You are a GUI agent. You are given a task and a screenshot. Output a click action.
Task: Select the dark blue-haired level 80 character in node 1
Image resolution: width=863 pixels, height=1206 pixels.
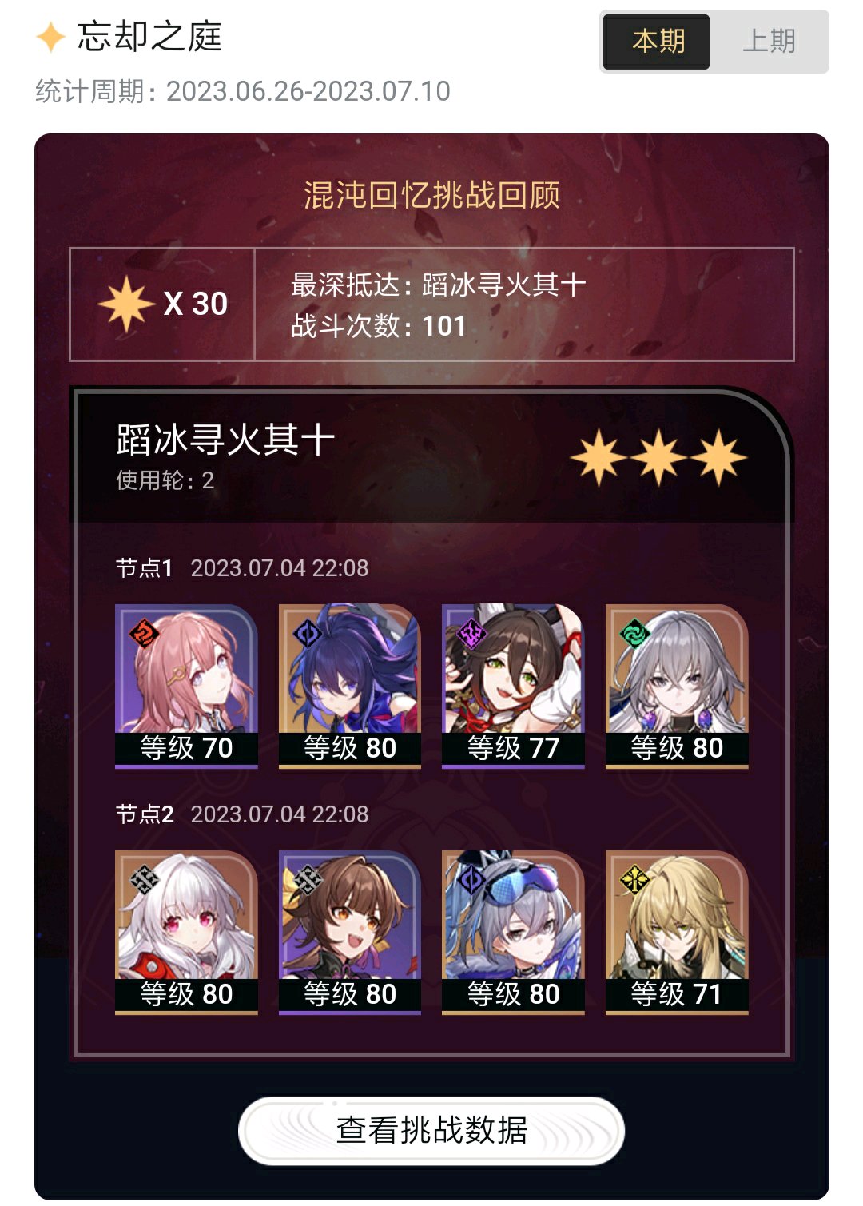point(350,687)
